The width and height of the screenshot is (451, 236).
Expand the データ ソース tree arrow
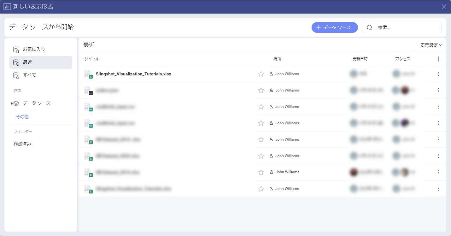tap(12, 103)
